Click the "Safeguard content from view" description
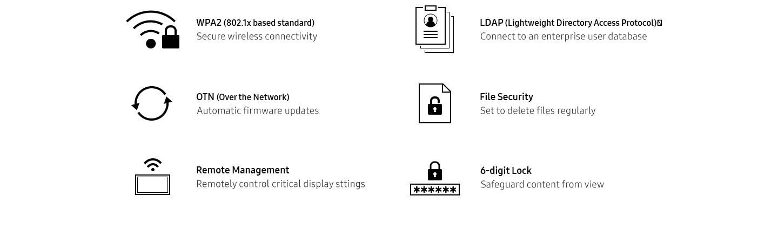This screenshot has height=238, width=778. point(542,185)
